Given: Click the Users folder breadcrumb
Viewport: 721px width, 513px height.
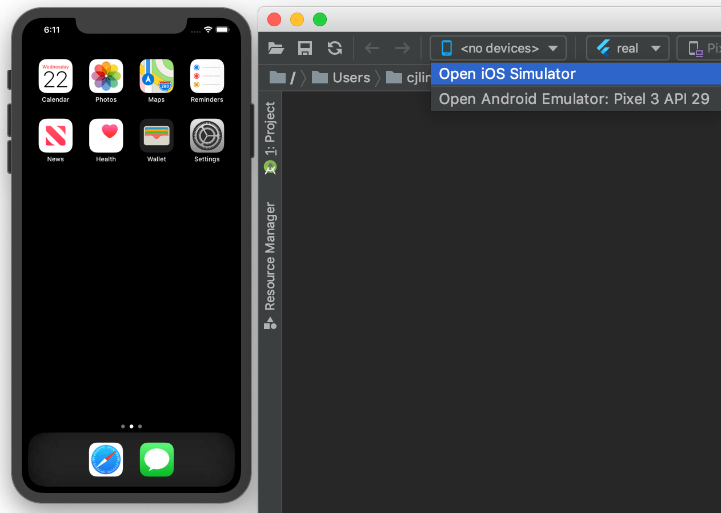Looking at the screenshot, I should click(341, 78).
